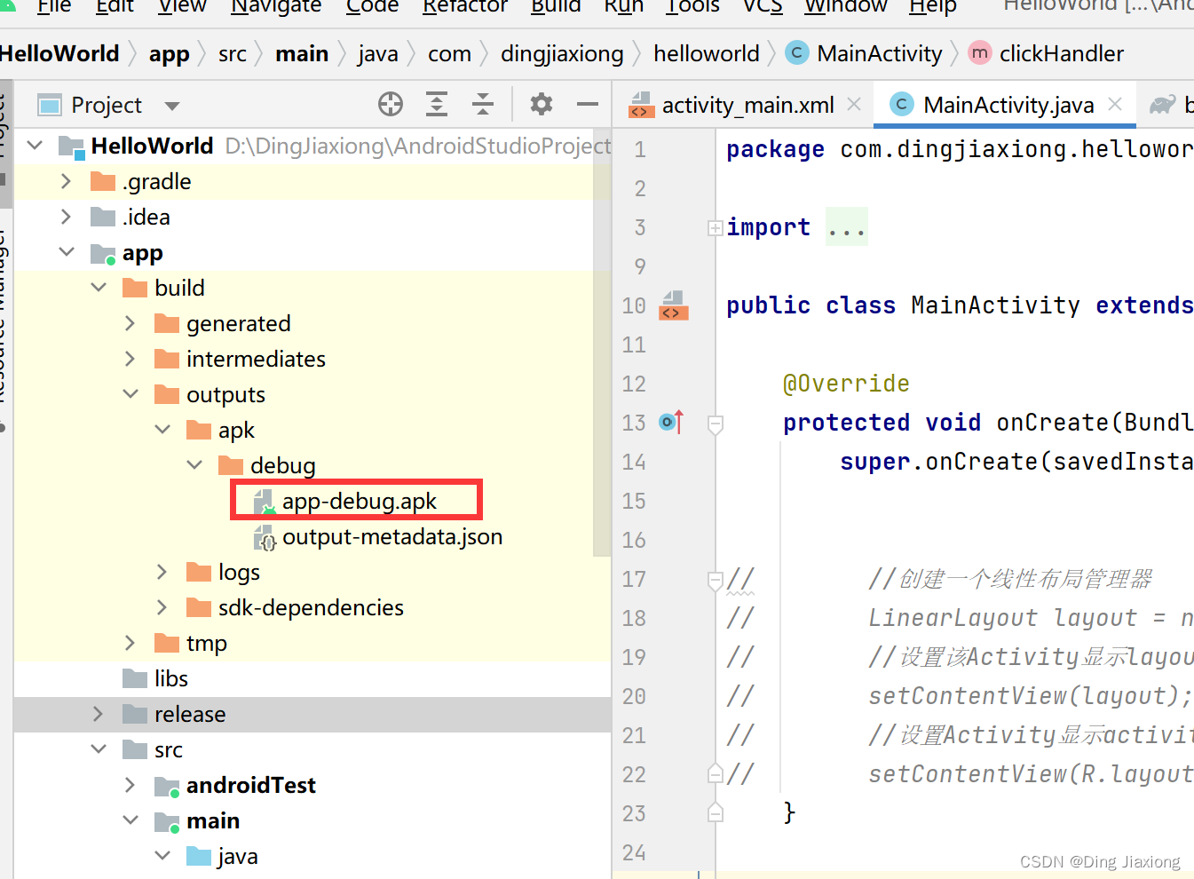Collapse the outputs folder
The height and width of the screenshot is (879, 1194).
[x=130, y=394]
